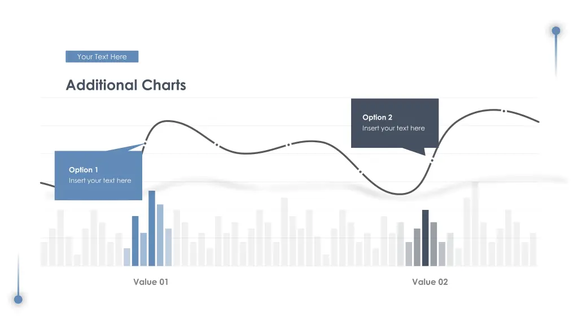The image size is (578, 325).
Task: Select the "Option 1" heading text
Action: point(84,170)
